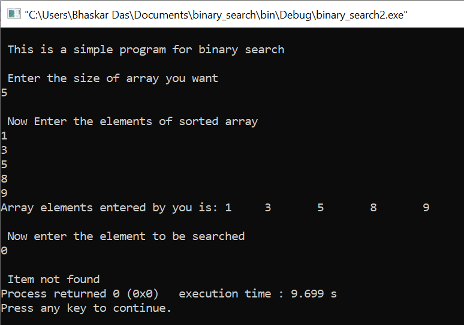Click the entered element 3 on its own line
The height and width of the screenshot is (325, 464).
[4, 150]
